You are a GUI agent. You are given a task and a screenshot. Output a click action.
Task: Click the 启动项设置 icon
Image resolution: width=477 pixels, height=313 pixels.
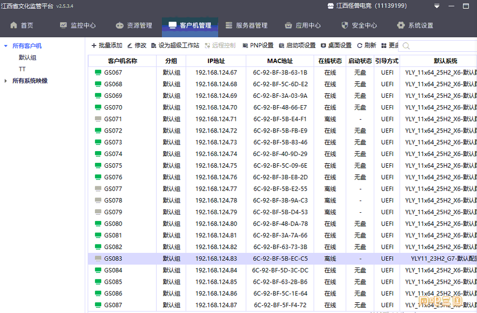[x=281, y=45]
